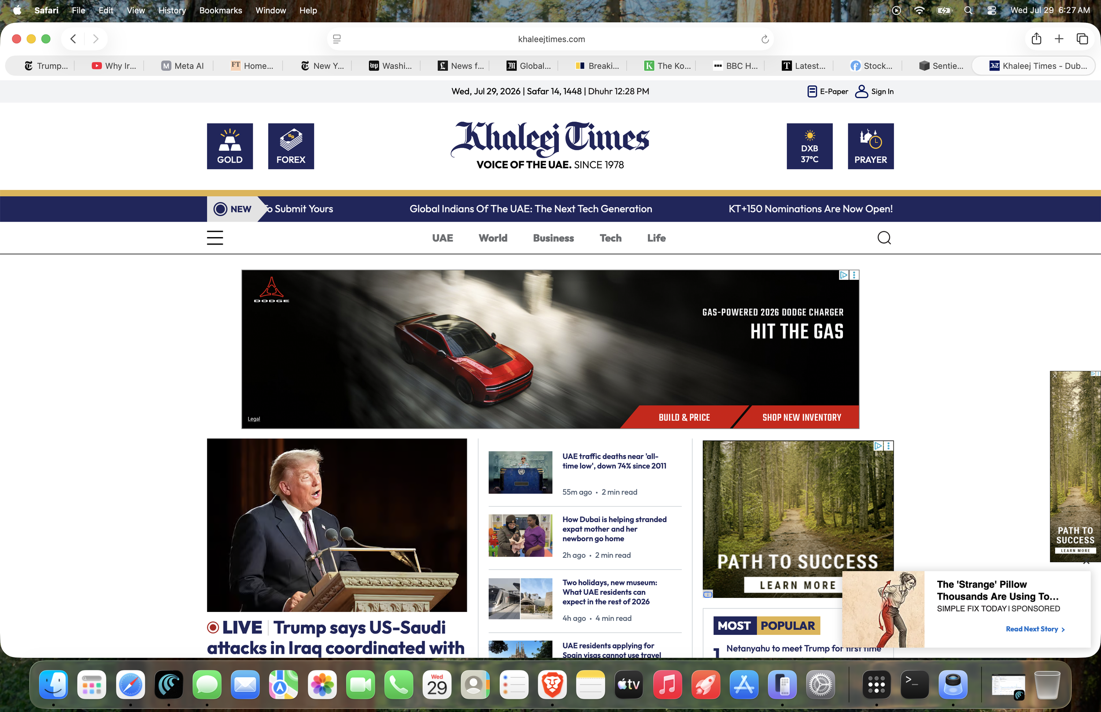Open the DXB weather tile

pyautogui.click(x=809, y=146)
